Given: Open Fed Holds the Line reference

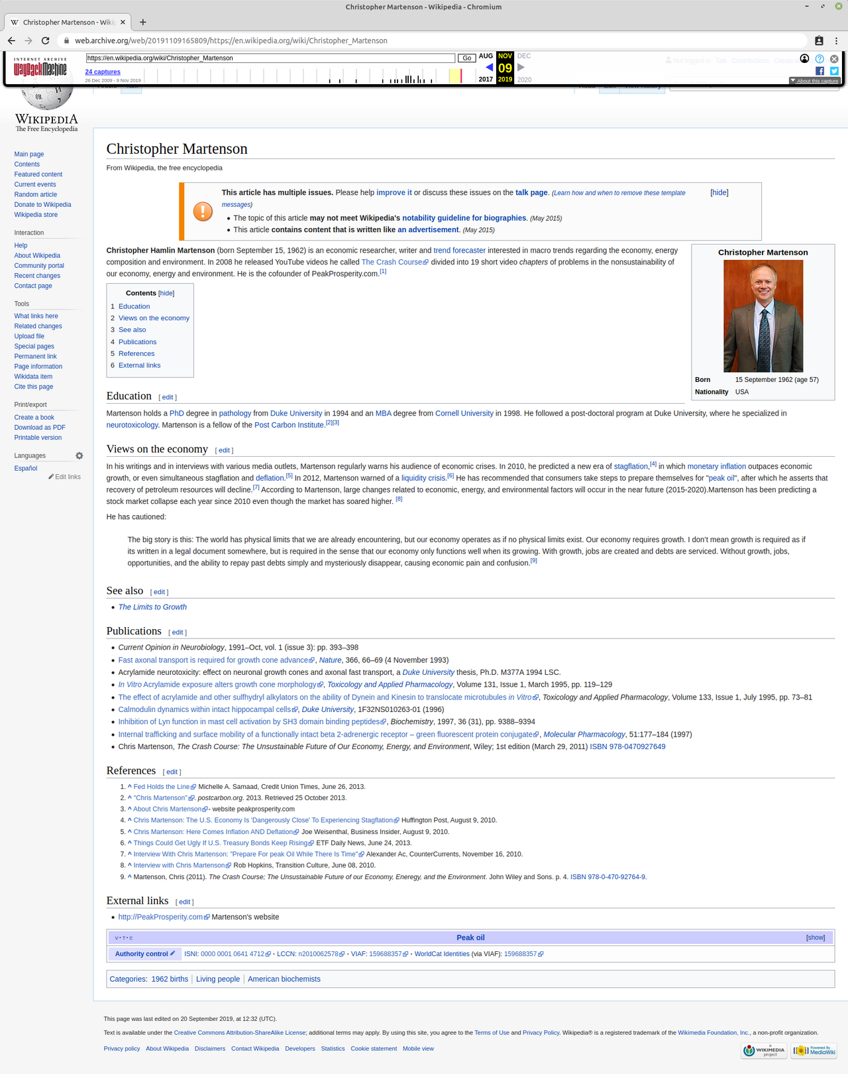Looking at the screenshot, I should click(x=165, y=787).
